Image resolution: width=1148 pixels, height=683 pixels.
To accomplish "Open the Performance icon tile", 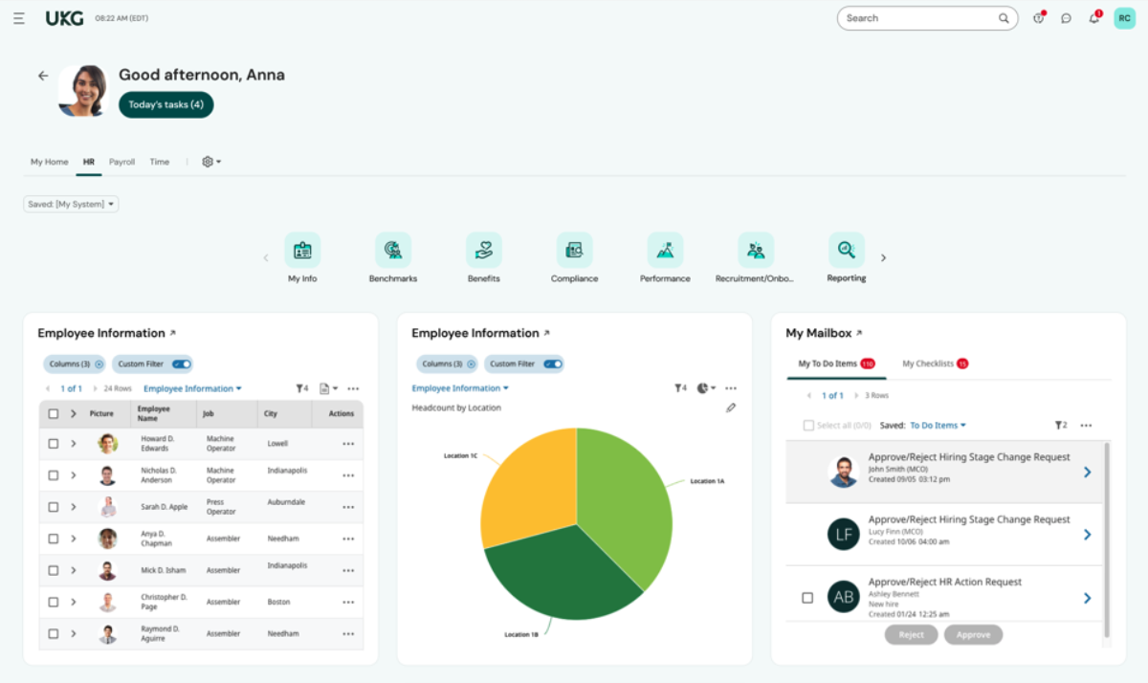I will (x=665, y=251).
